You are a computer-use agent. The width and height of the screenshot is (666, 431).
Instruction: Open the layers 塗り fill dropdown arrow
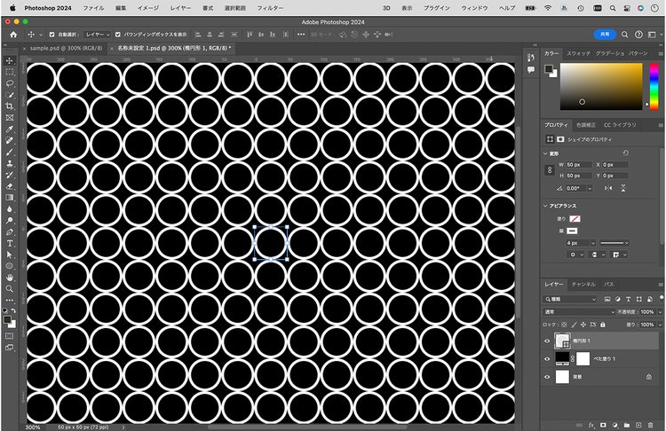pos(660,325)
